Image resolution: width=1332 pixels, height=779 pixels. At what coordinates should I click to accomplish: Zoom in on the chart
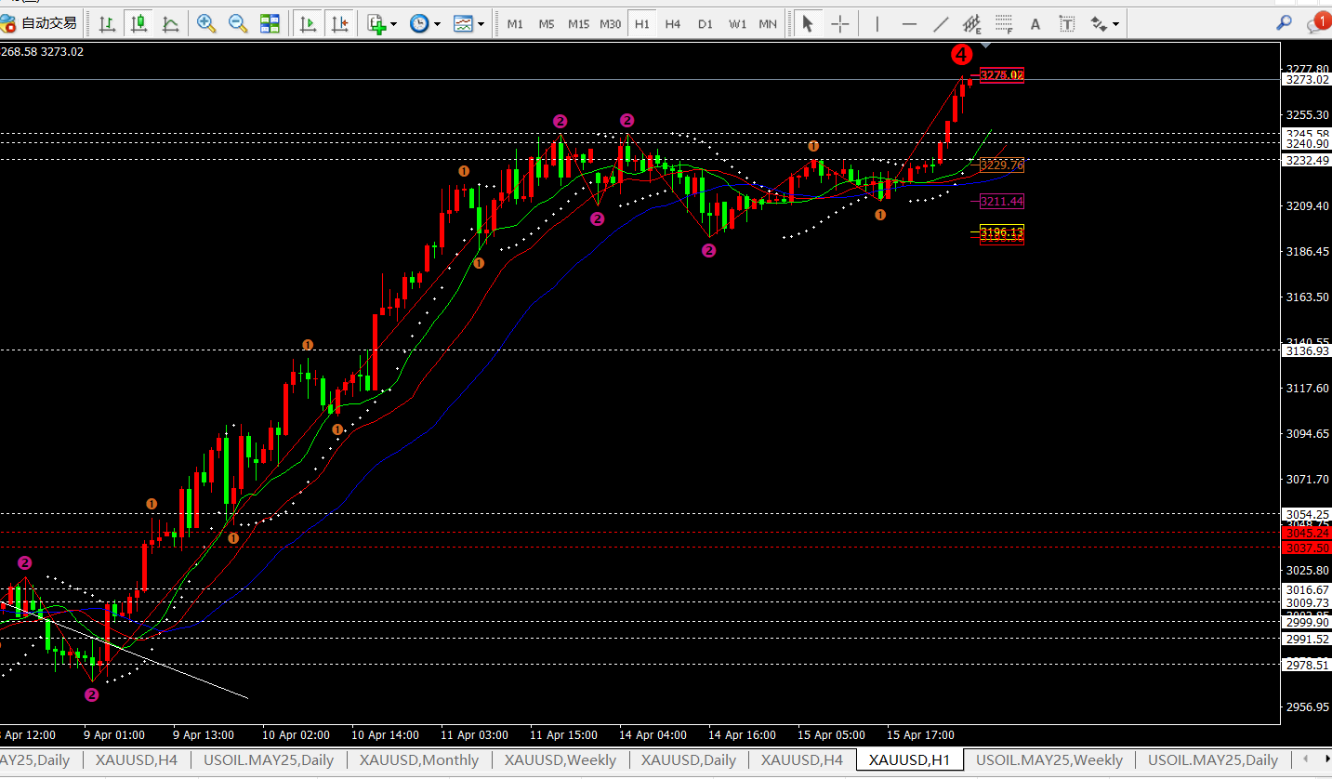point(206,23)
